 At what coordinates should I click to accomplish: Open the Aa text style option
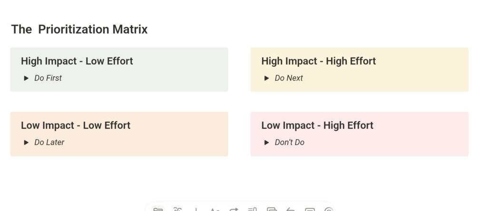pyautogui.click(x=215, y=210)
